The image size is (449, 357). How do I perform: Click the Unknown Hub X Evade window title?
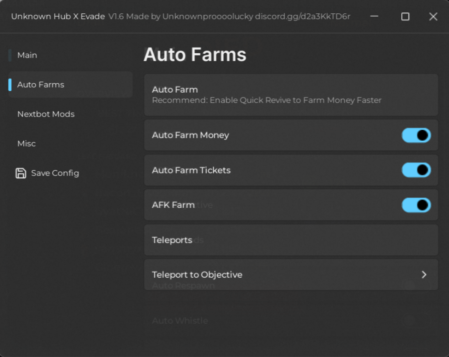coord(58,17)
